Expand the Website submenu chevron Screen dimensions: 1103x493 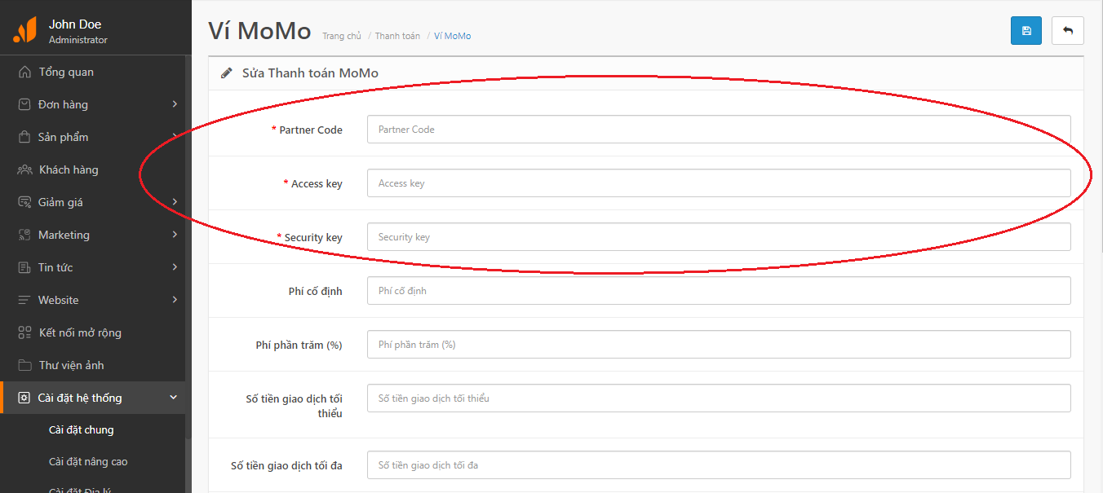click(175, 300)
